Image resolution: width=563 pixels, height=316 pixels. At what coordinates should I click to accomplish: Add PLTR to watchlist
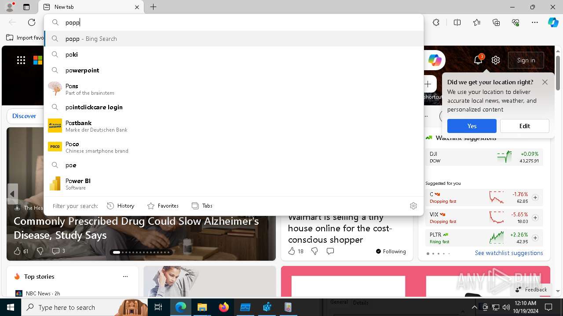[x=535, y=238]
